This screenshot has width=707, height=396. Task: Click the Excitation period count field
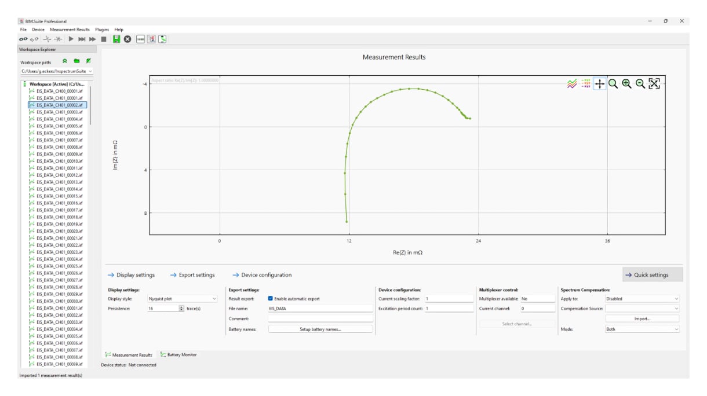click(x=449, y=309)
